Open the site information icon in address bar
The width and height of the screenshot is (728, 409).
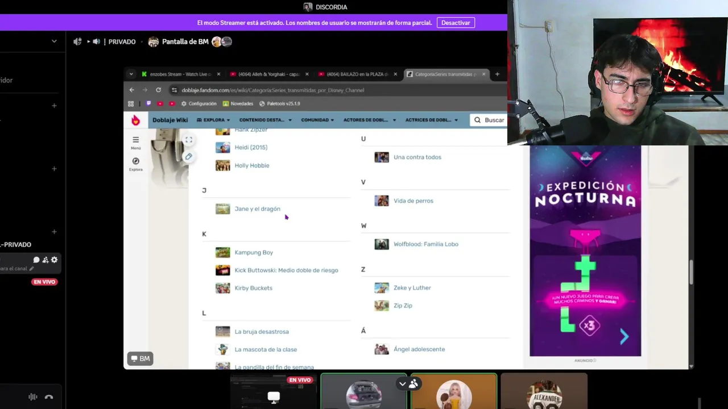click(175, 90)
